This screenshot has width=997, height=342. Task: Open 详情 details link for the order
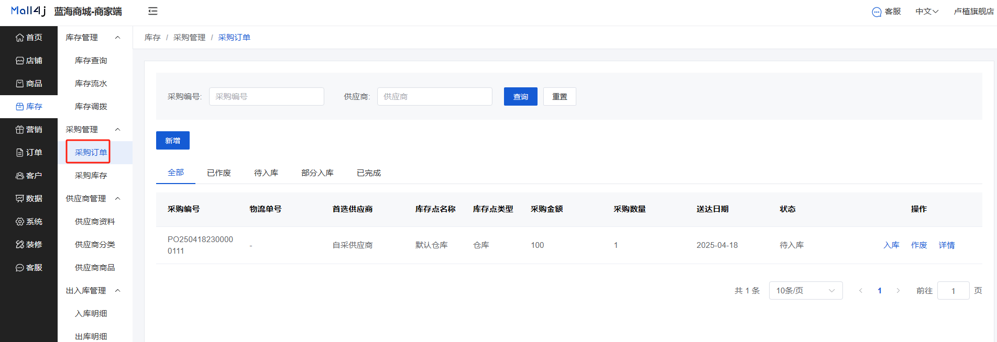click(x=947, y=245)
